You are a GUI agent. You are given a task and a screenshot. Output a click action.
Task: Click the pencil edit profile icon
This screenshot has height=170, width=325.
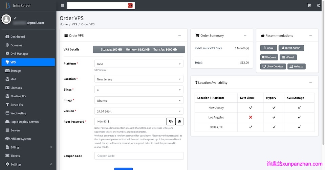coord(15,18)
